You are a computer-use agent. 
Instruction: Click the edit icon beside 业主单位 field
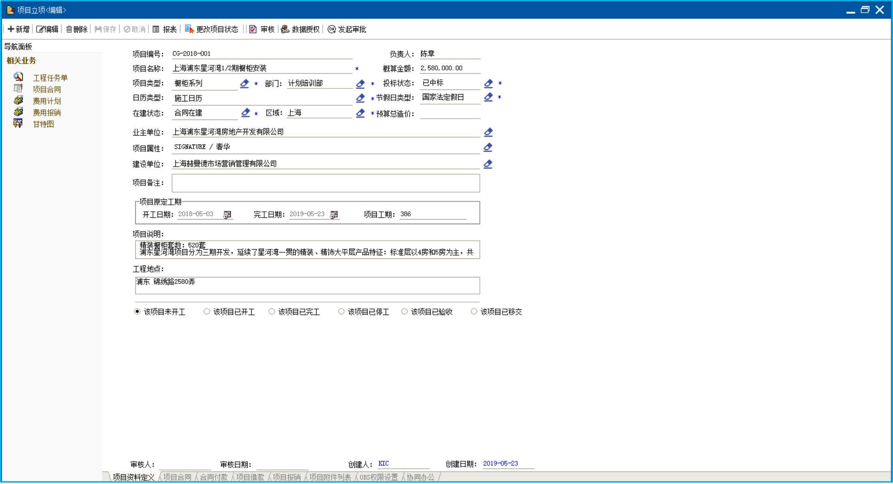[x=488, y=132]
